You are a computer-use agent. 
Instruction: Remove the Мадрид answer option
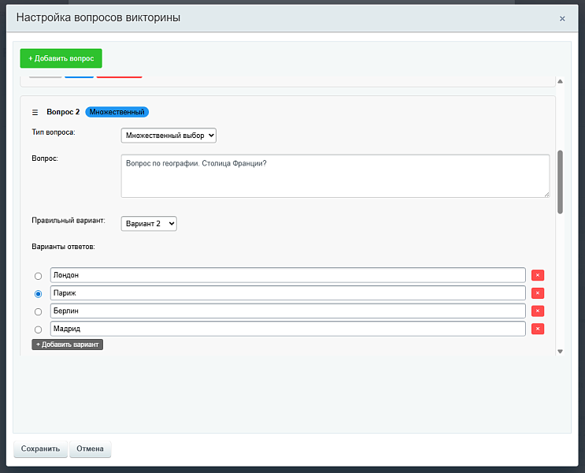pos(538,329)
